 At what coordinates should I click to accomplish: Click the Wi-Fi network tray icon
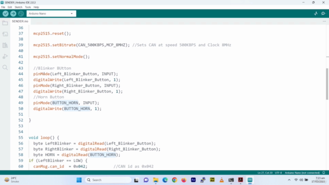(296, 180)
